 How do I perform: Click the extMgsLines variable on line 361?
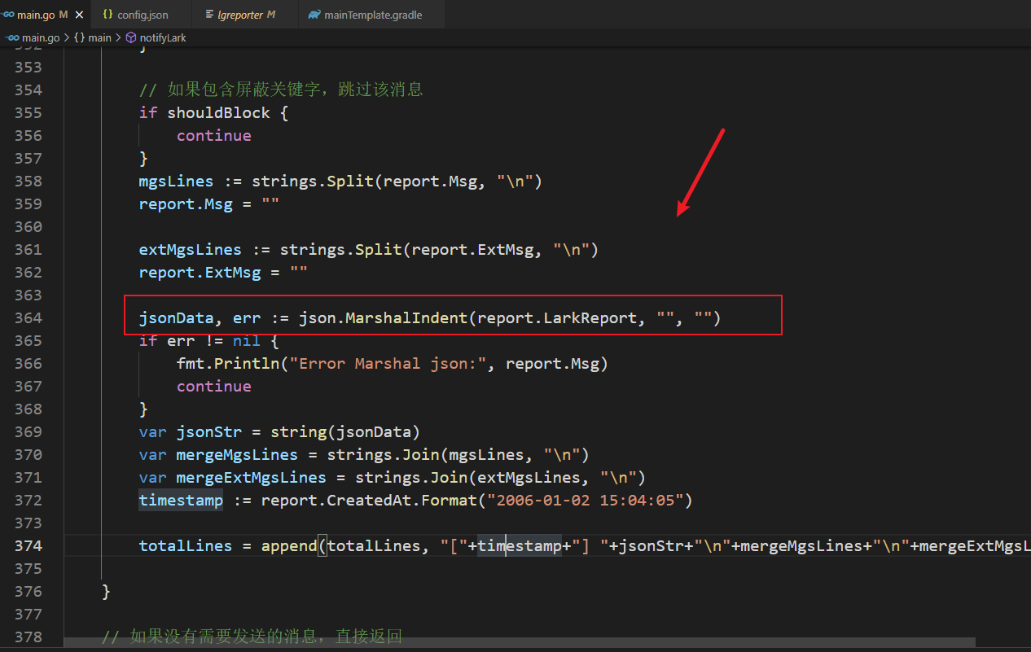191,249
